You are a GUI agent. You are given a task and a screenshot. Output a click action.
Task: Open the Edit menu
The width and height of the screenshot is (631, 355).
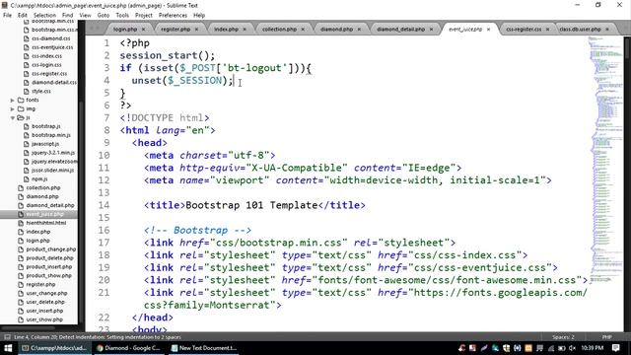click(x=23, y=15)
